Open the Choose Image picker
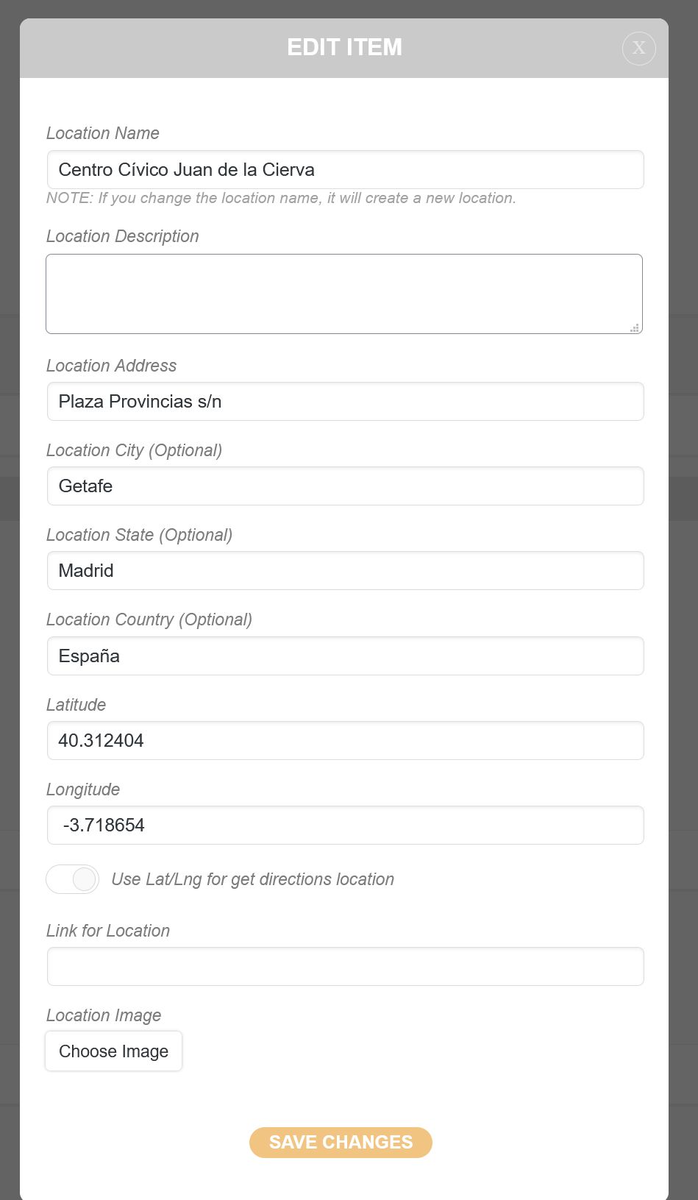Viewport: 698px width, 1200px height. [114, 1051]
